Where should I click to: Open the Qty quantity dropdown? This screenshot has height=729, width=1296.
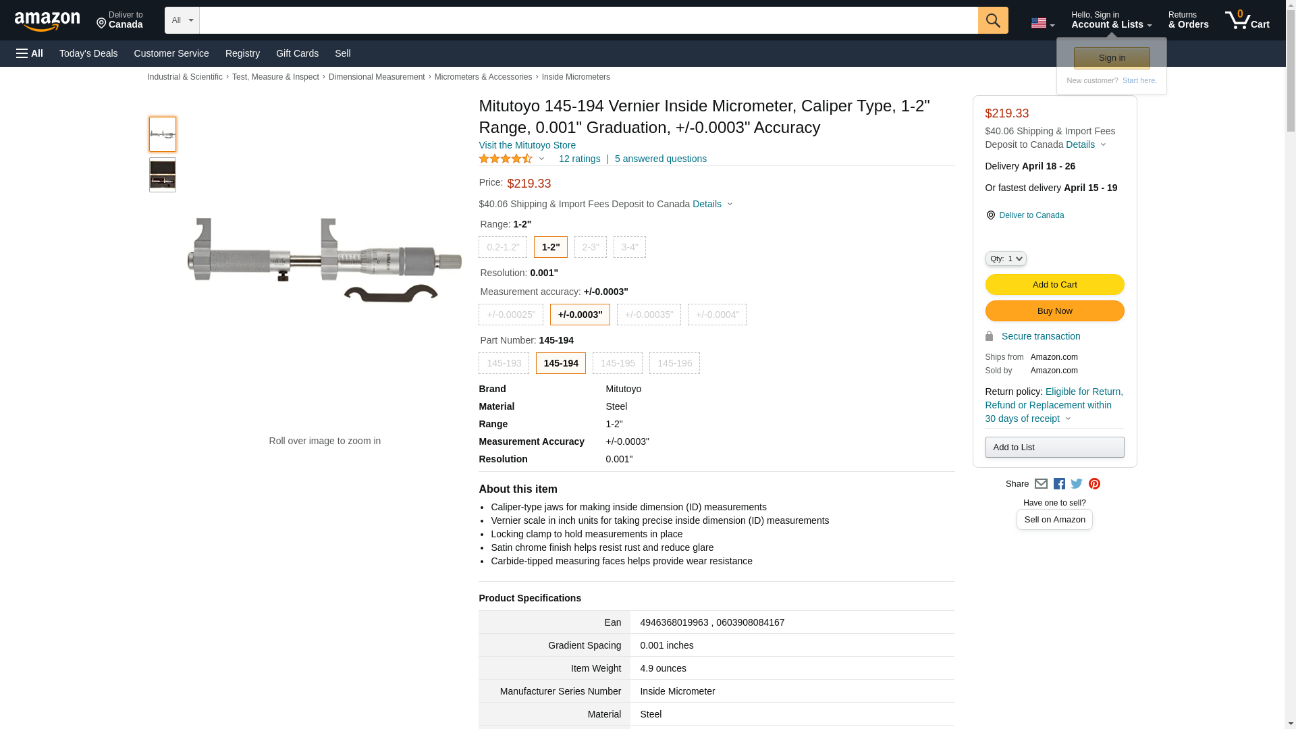[1005, 259]
